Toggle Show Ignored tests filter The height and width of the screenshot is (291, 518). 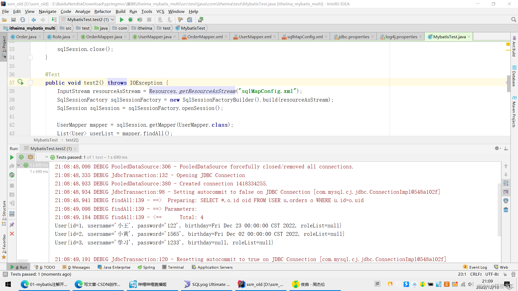click(x=30, y=157)
